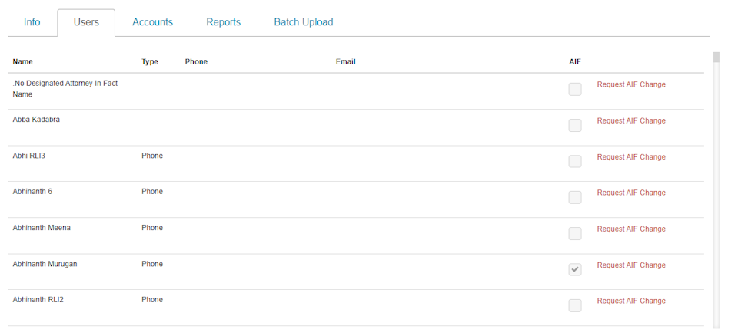Request AIF Change for Abhinanth Meena
The height and width of the screenshot is (336, 738).
click(631, 229)
